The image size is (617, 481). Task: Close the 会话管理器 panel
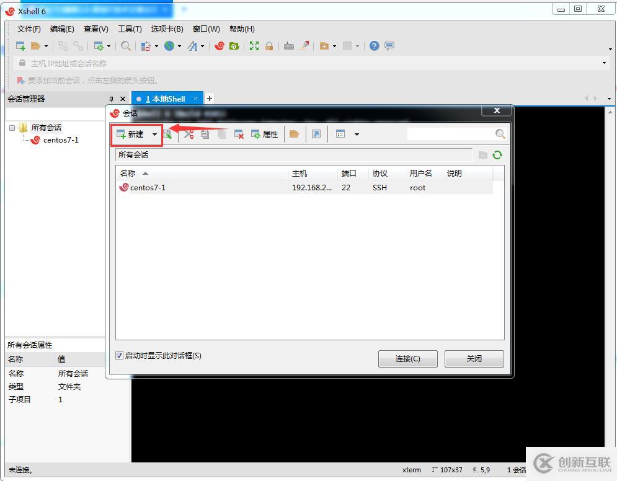click(123, 99)
